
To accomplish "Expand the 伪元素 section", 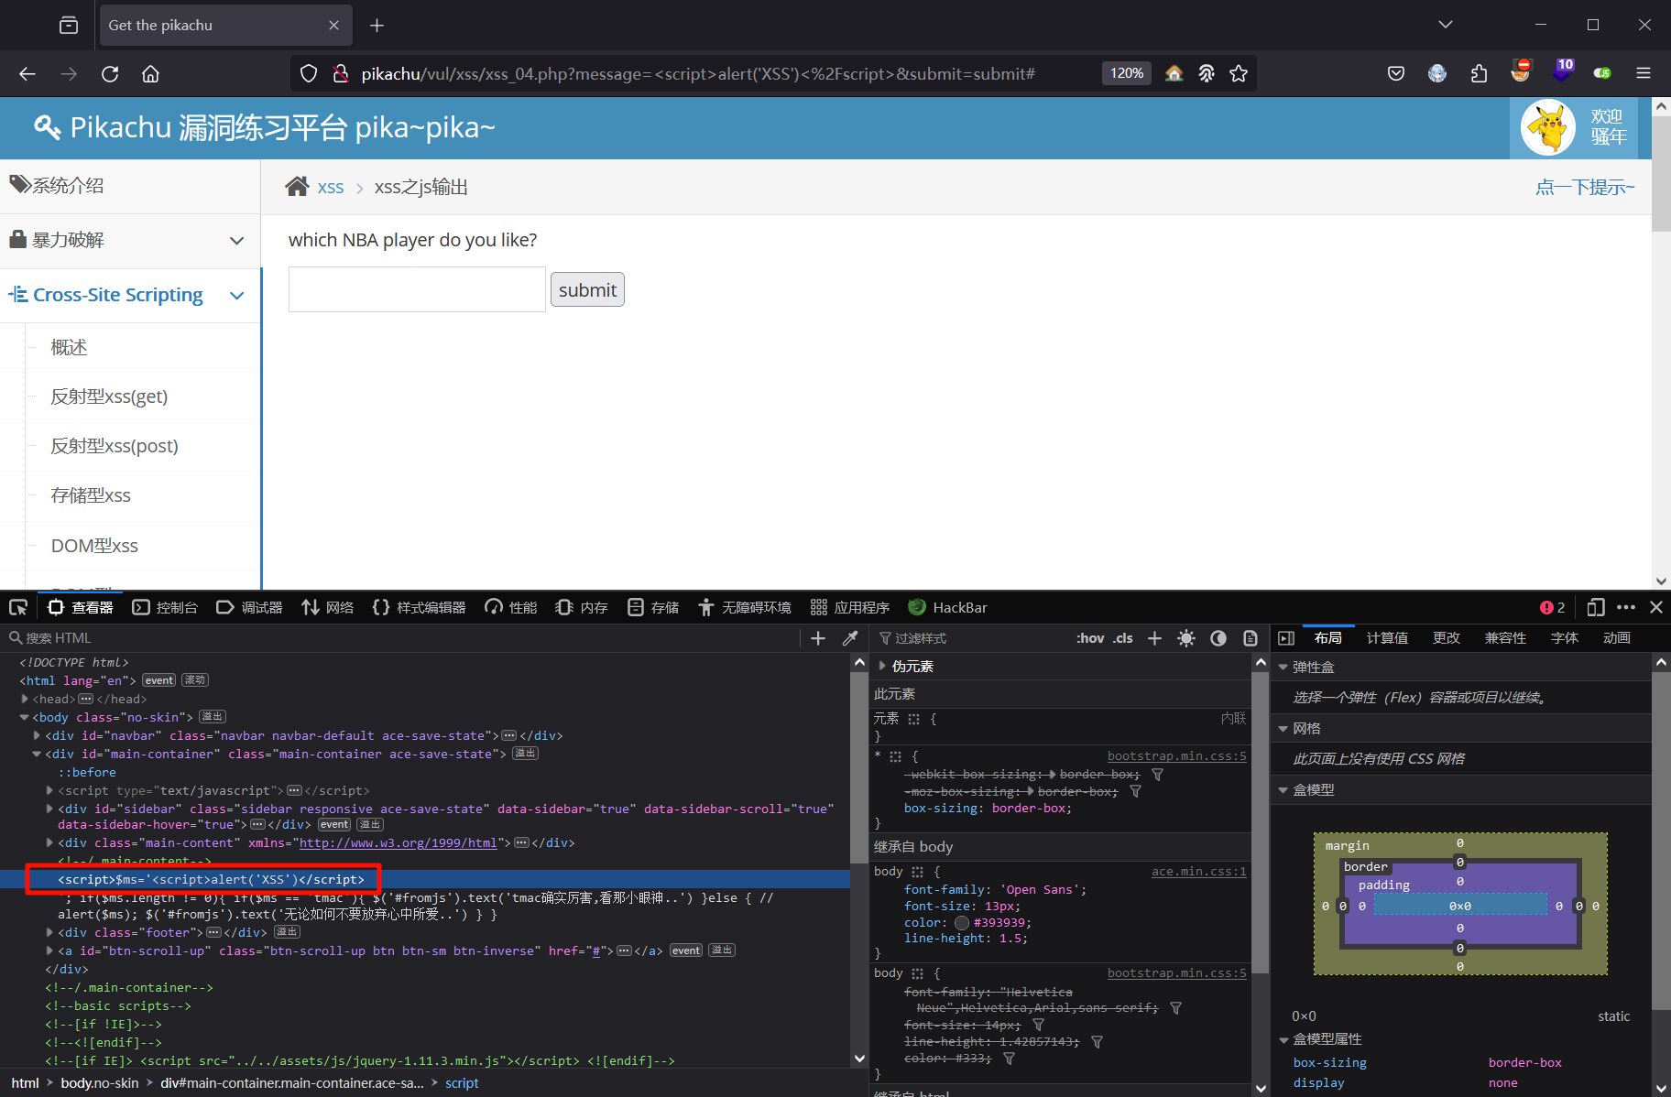I will [882, 666].
